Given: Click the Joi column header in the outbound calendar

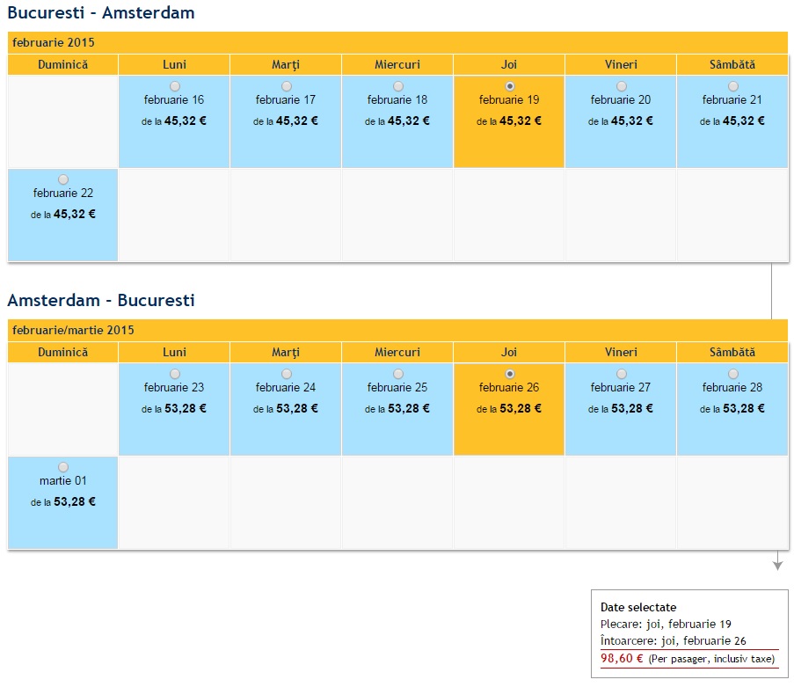Looking at the screenshot, I should pyautogui.click(x=509, y=65).
